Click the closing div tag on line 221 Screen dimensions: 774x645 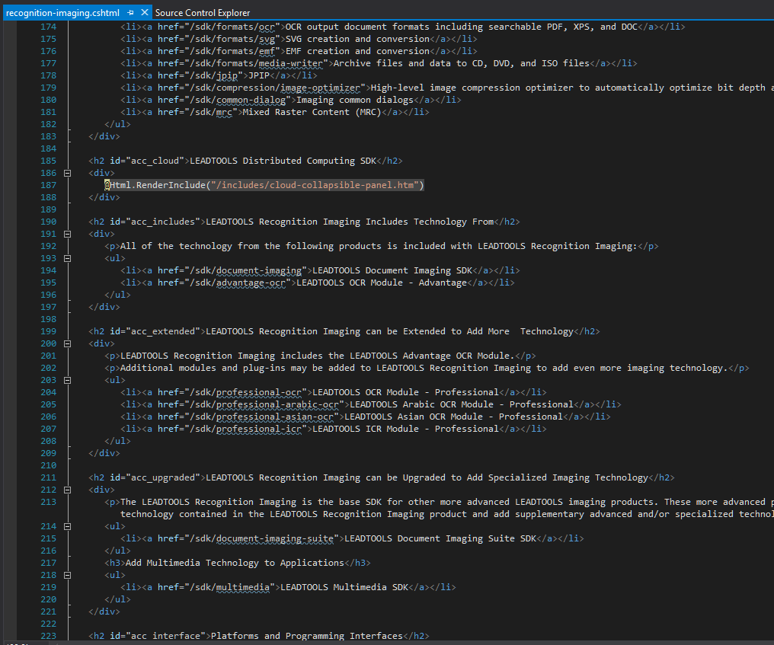(x=104, y=611)
